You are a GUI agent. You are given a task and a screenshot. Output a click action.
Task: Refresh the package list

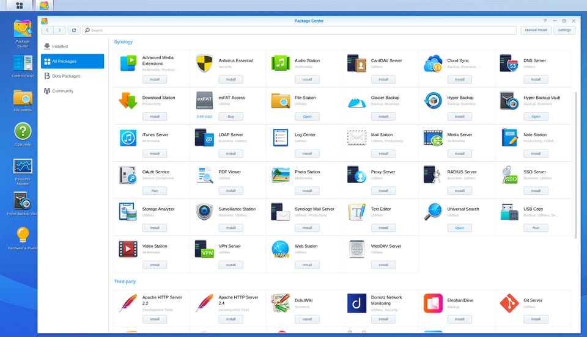(74, 31)
